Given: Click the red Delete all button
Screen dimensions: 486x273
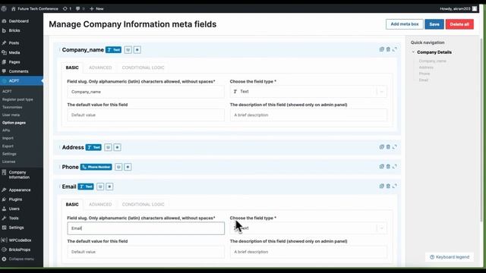Looking at the screenshot, I should [459, 24].
